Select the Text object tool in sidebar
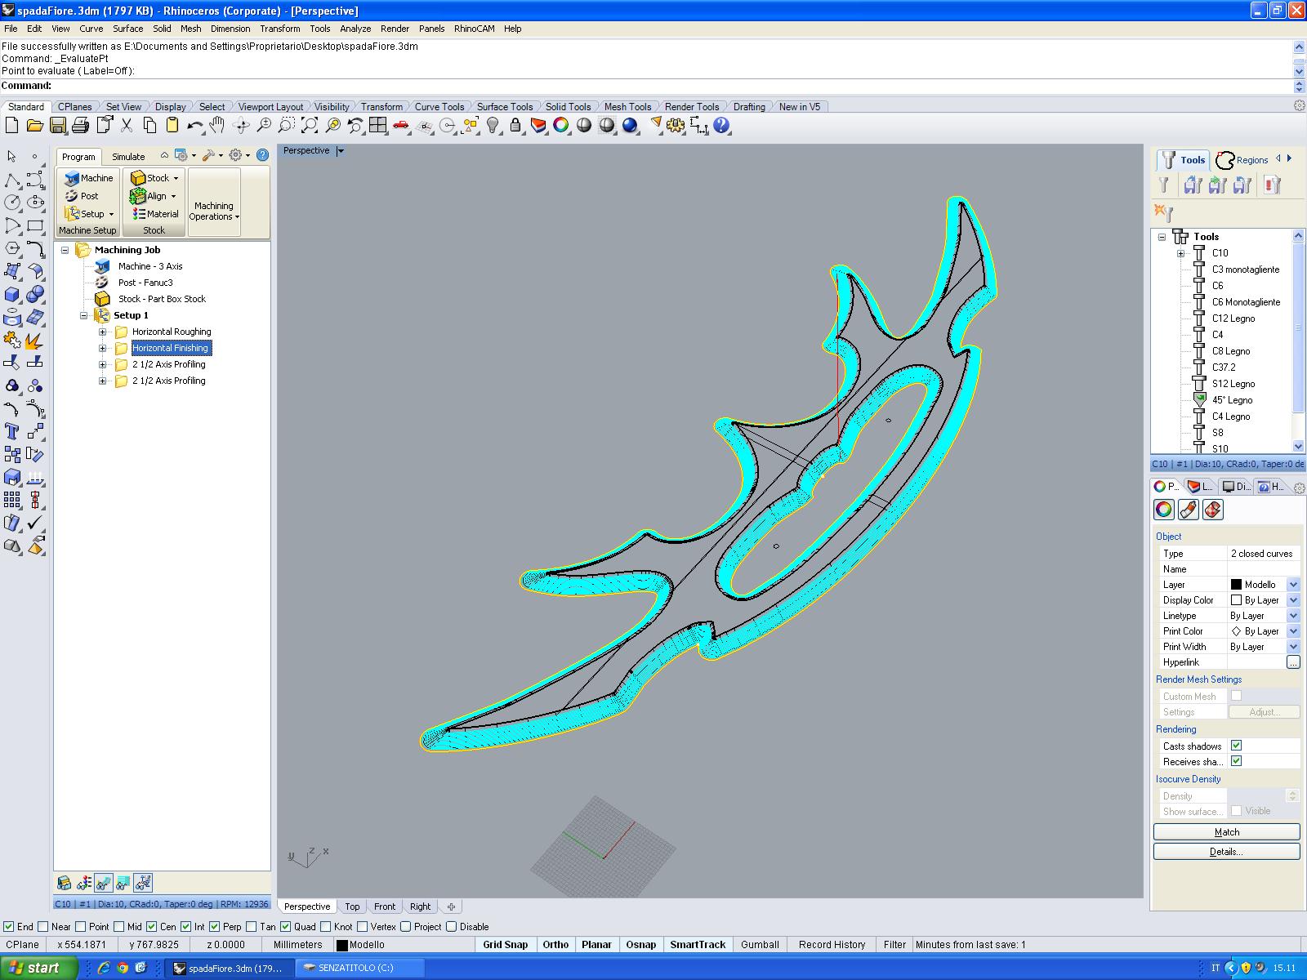The height and width of the screenshot is (980, 1307). [x=12, y=431]
